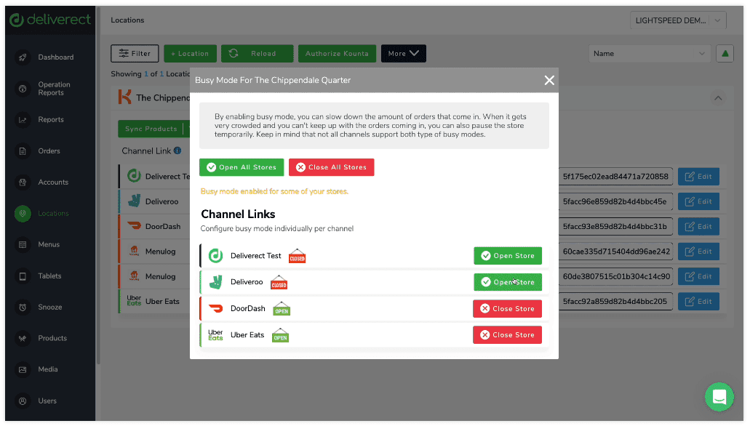Click the Menus sidebar icon
The height and width of the screenshot is (426, 750).
click(x=23, y=245)
